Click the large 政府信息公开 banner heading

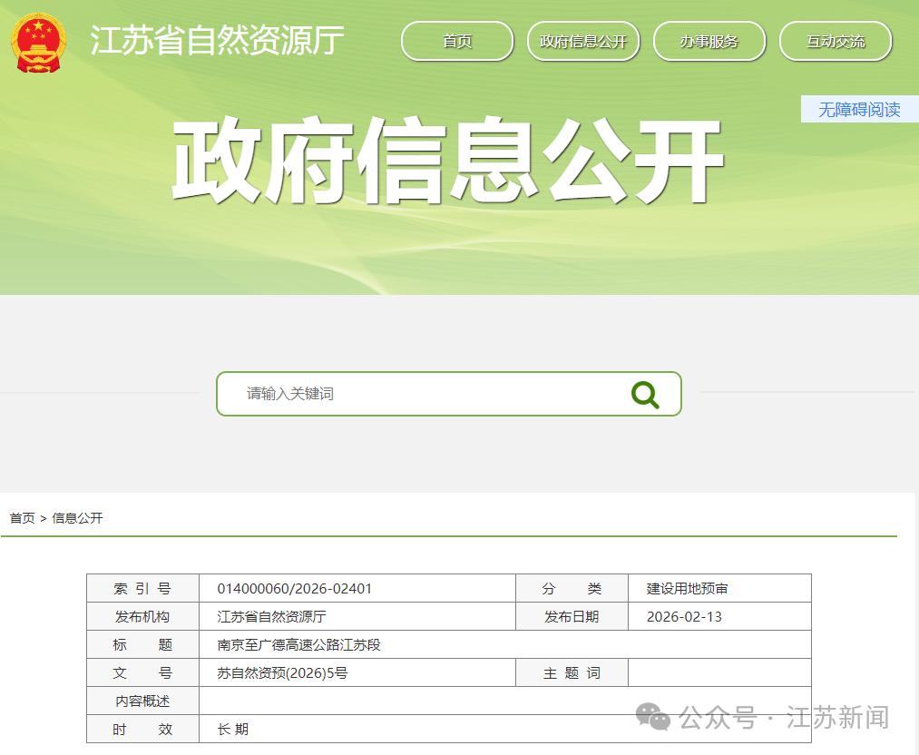pos(448,160)
